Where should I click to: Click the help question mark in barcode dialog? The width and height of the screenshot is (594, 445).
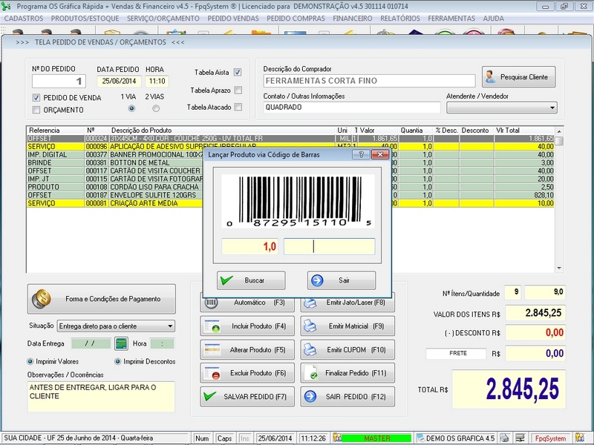(x=359, y=154)
